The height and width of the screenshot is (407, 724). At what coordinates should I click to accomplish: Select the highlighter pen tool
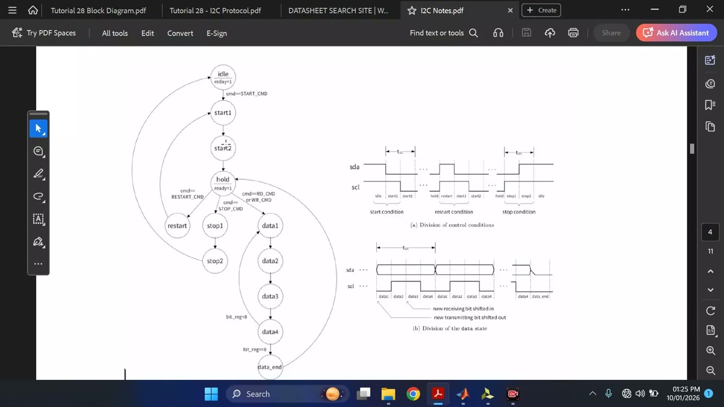coord(38,174)
